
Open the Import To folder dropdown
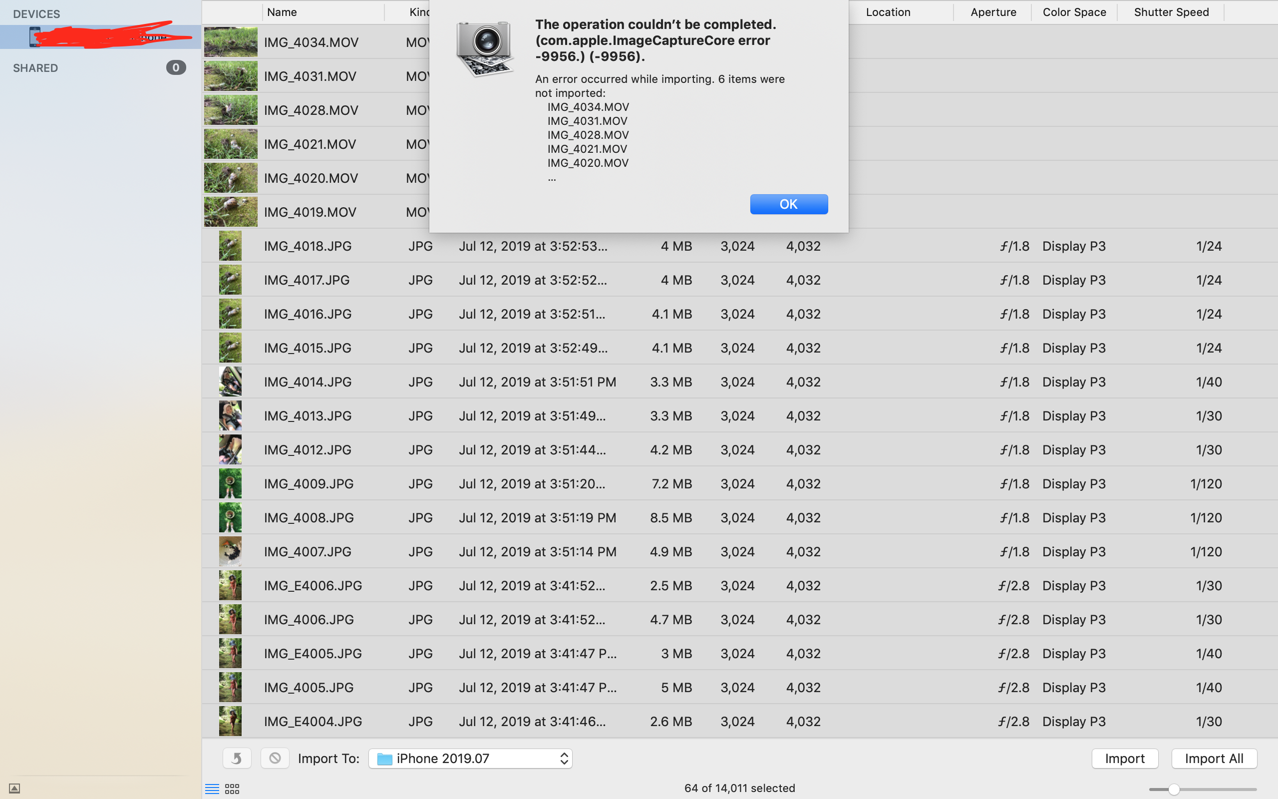coord(470,759)
